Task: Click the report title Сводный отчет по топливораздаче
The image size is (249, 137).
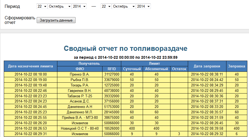Action: (x=126, y=49)
